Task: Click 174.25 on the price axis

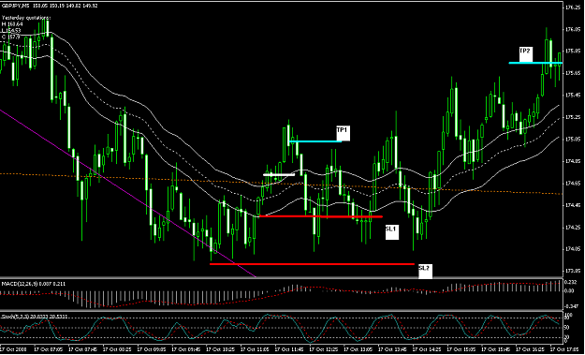Action: click(572, 228)
